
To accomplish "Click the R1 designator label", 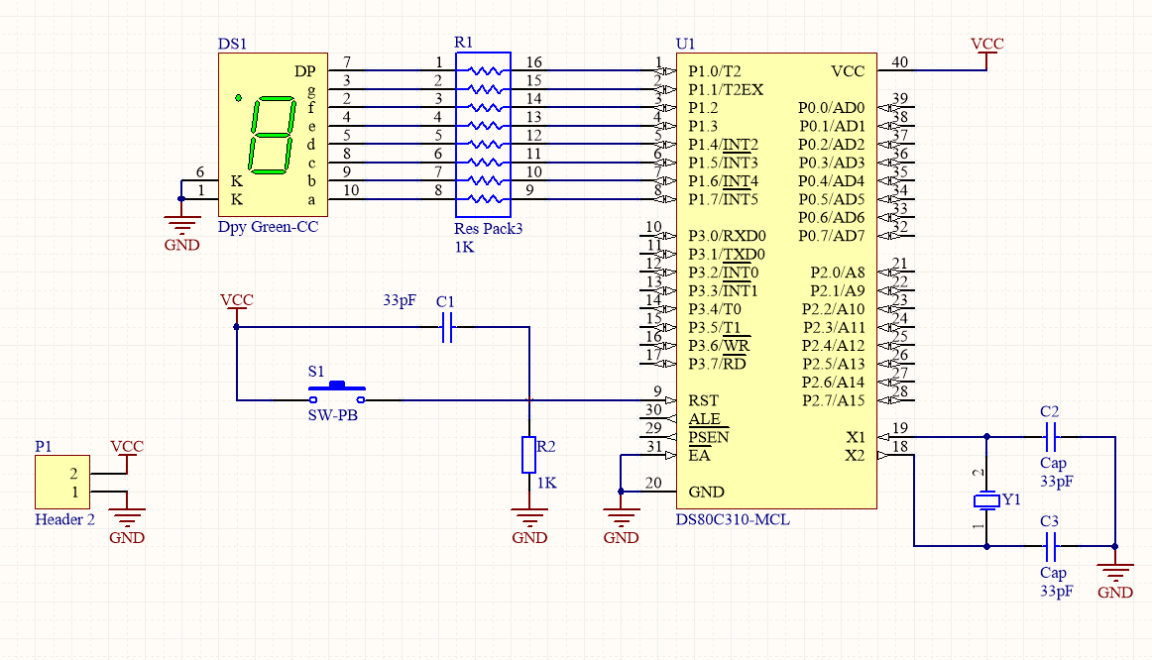I will [464, 43].
